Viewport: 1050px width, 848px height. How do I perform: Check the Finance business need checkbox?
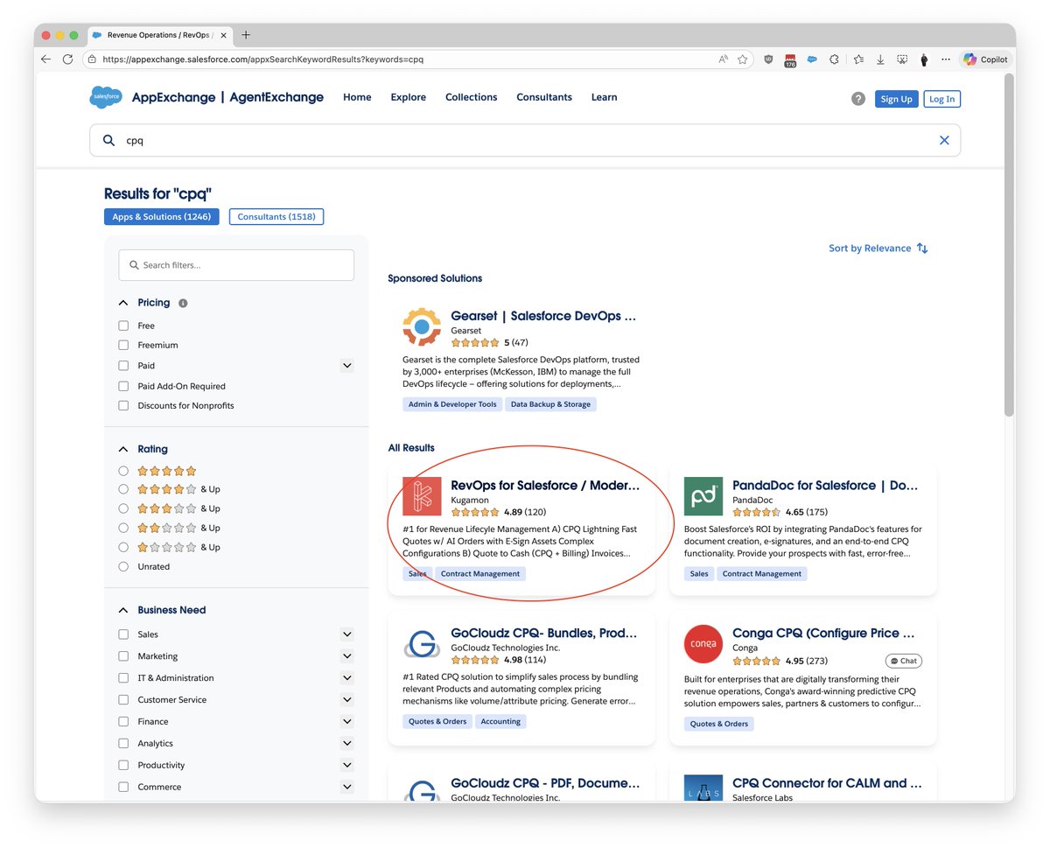[123, 721]
